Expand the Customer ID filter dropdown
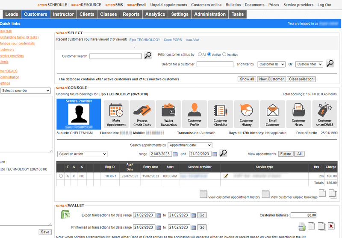This screenshot has width=342, height=238. [271, 64]
